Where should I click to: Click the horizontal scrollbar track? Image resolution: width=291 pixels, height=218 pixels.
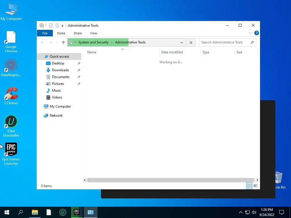(x=171, y=180)
